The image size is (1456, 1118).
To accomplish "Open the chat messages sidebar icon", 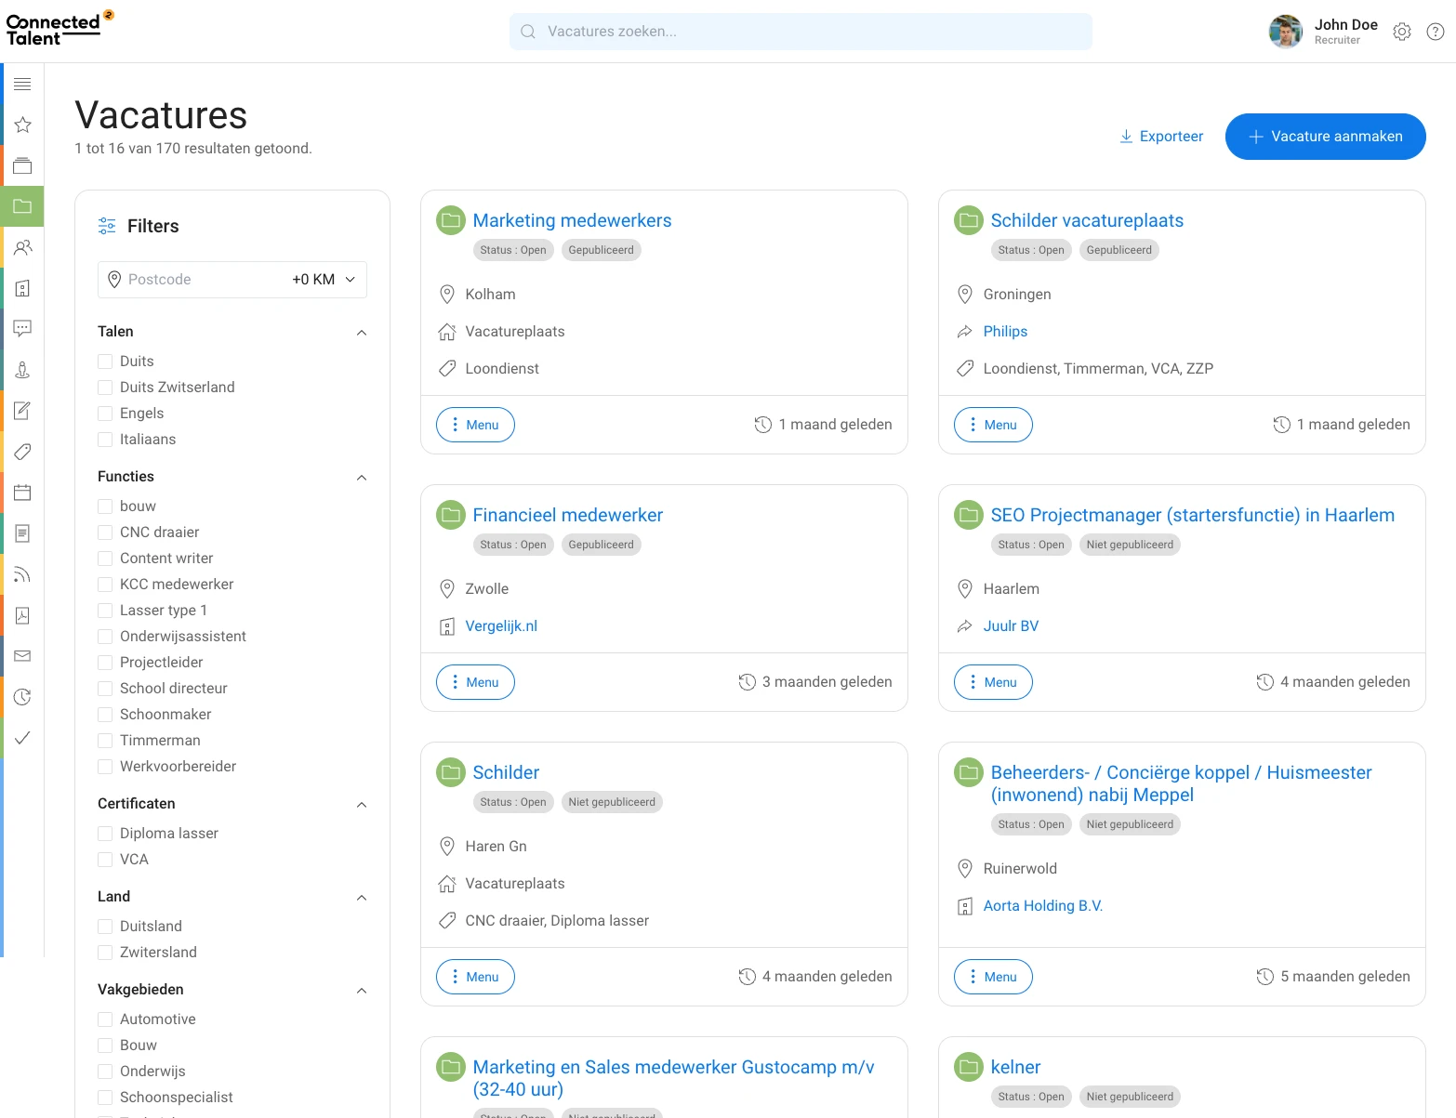I will point(22,328).
